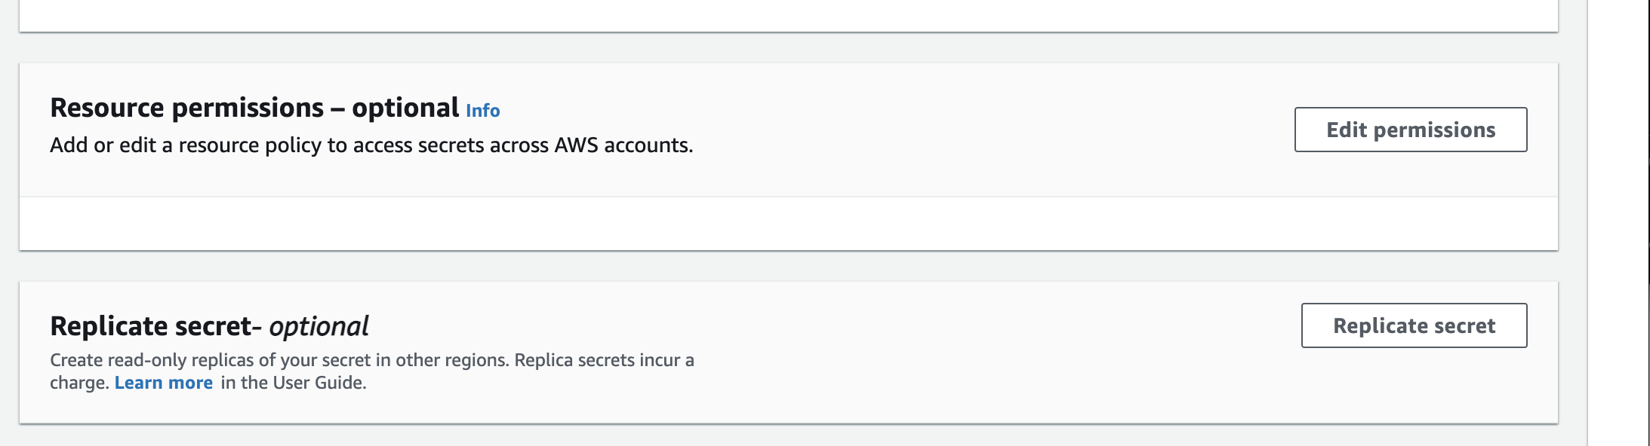The image size is (1650, 446).
Task: Click the gray gap between the two panels
Action: click(x=789, y=266)
